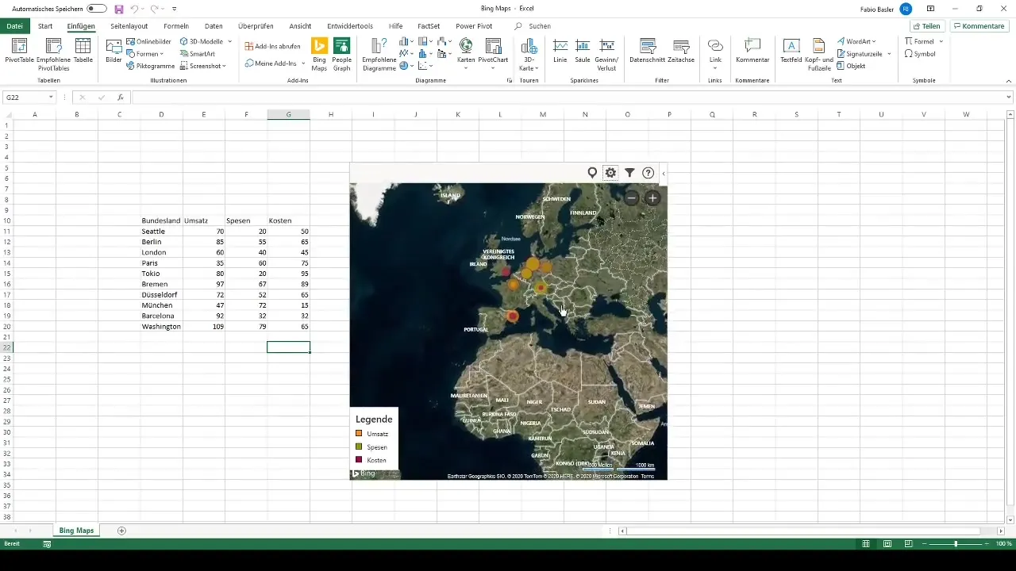Image resolution: width=1016 pixels, height=571 pixels.
Task: Open the Bing Maps filter funnel
Action: click(x=629, y=173)
